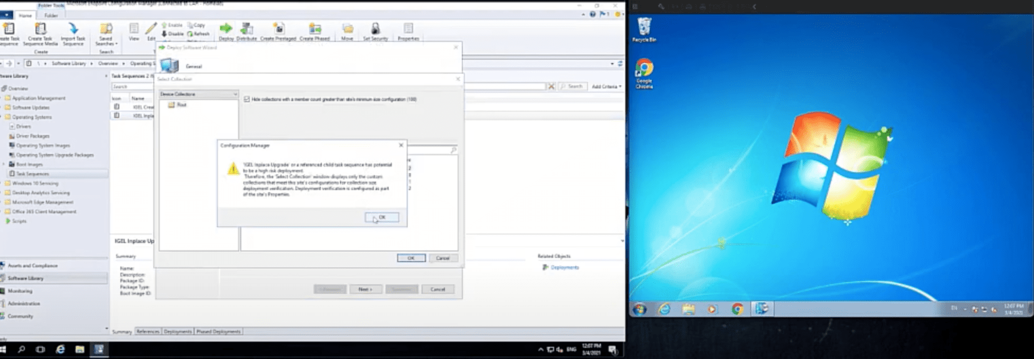Click Deployments link under Related Objects
Screen dimensions: 1034x359
[565, 267]
